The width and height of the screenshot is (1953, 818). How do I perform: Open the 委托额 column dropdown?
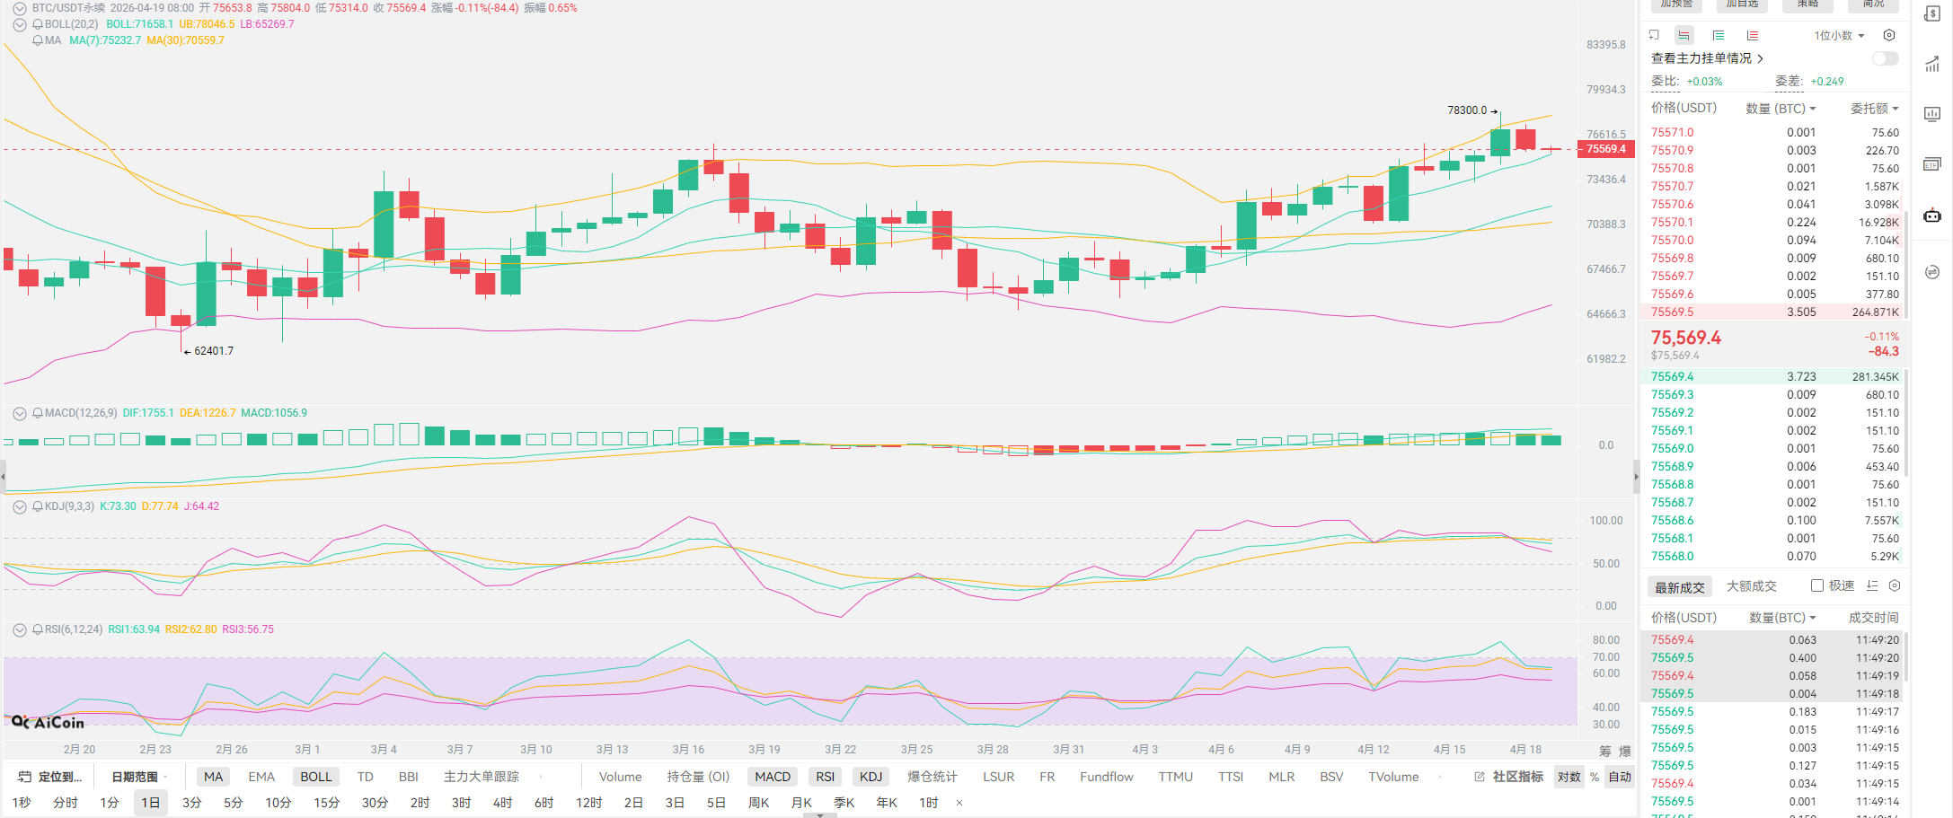click(1874, 108)
